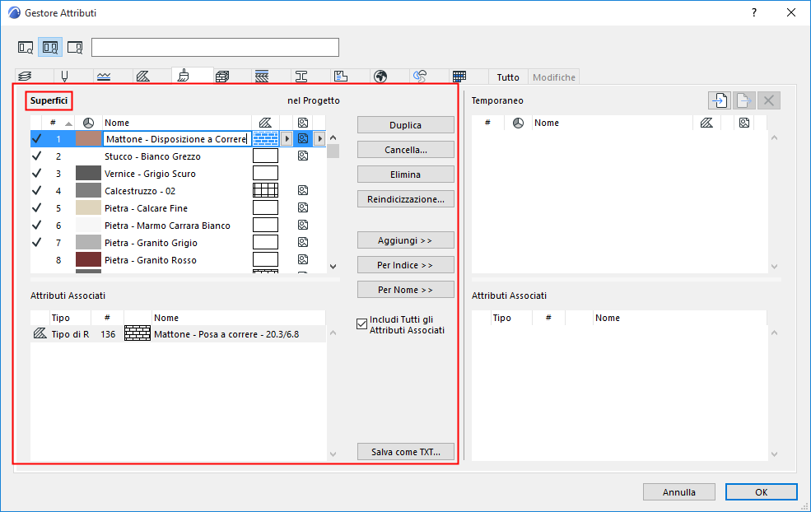
Task: Click texture icon of Stucco - Bianco Grezzo
Action: [303, 156]
